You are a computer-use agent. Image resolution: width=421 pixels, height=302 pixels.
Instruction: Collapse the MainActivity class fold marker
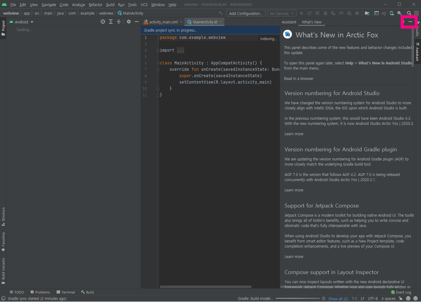[x=158, y=63]
